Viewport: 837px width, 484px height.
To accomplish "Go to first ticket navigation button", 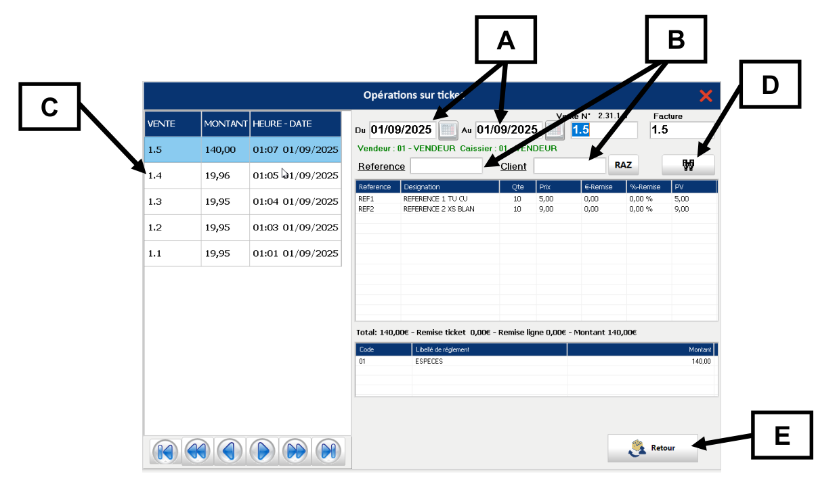I will (165, 451).
